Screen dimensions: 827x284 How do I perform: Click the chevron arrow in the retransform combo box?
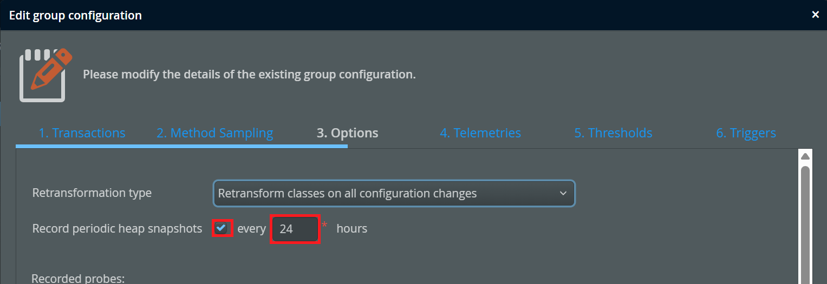(563, 193)
